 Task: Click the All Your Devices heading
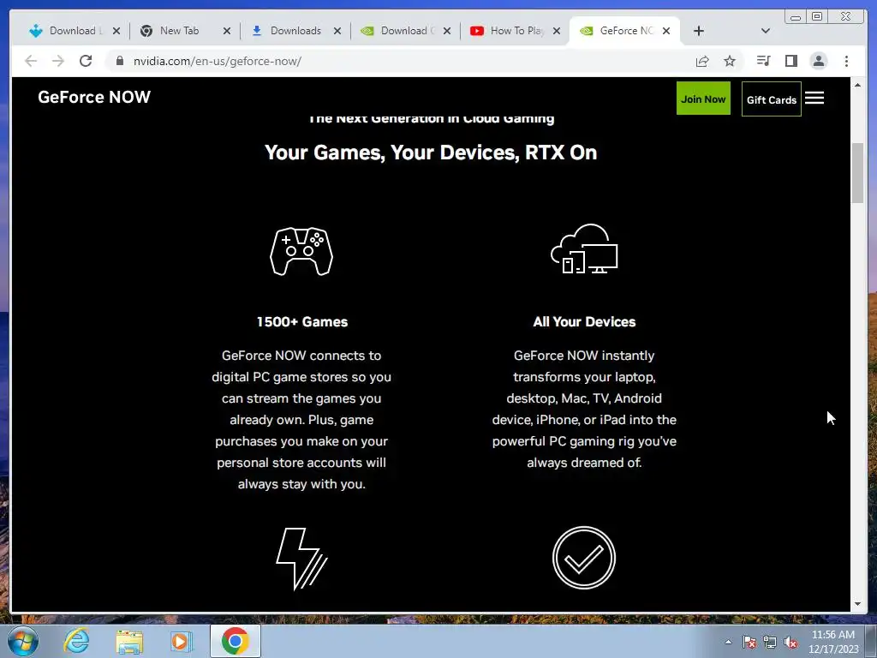[584, 322]
